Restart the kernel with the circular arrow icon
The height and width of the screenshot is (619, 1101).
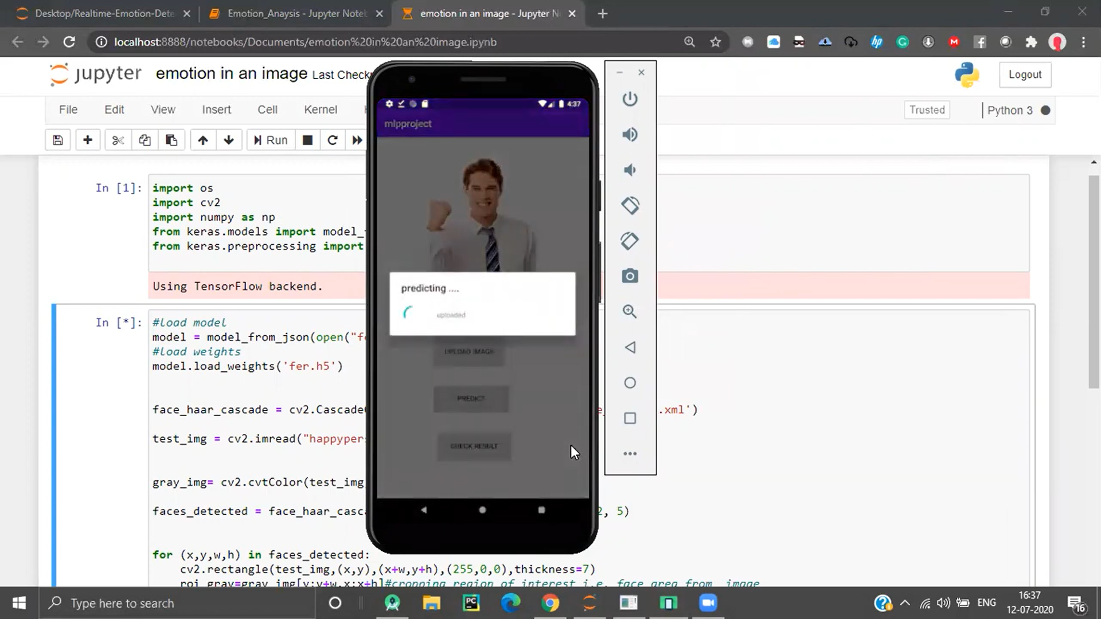(332, 140)
